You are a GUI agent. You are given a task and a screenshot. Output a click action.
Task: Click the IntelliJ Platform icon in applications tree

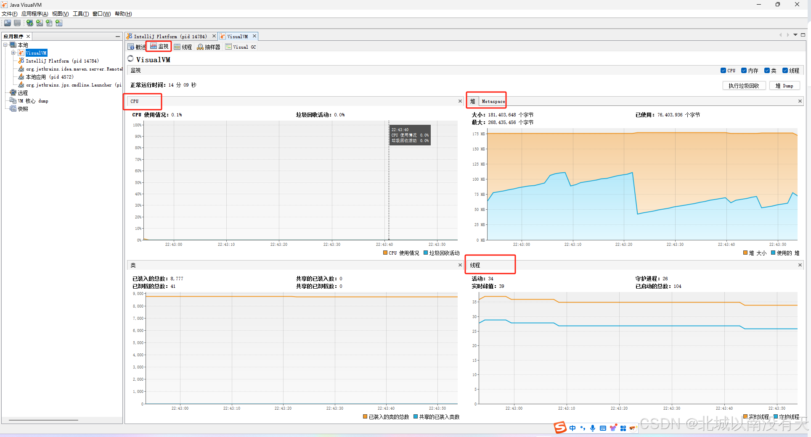click(x=21, y=61)
